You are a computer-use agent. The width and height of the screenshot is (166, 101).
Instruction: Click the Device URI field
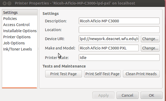tap(109, 39)
